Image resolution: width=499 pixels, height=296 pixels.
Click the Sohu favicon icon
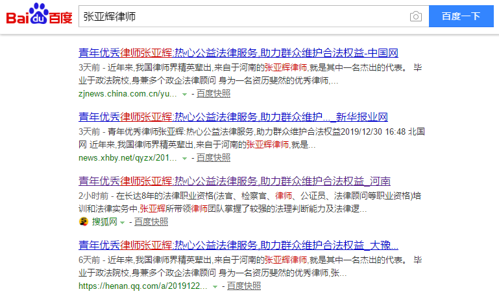point(84,222)
